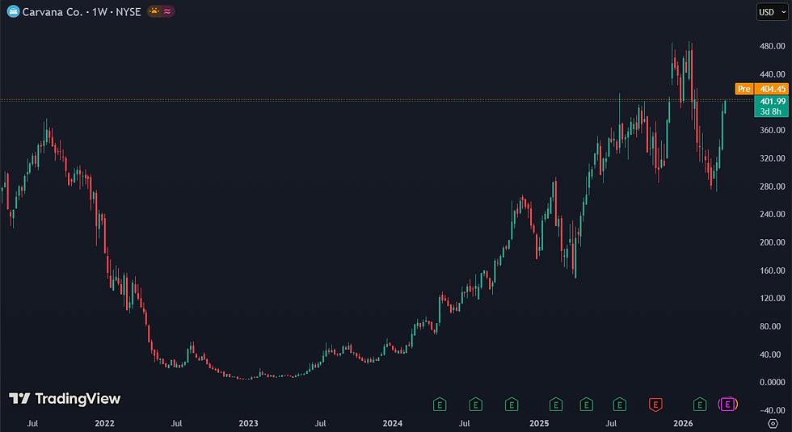Open the purple upcoming earnings E marker
This screenshot has width=792, height=432.
(x=727, y=405)
